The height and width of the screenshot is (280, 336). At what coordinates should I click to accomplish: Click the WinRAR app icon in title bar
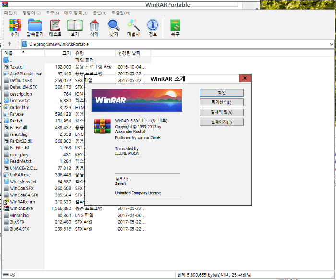coord(5,4)
